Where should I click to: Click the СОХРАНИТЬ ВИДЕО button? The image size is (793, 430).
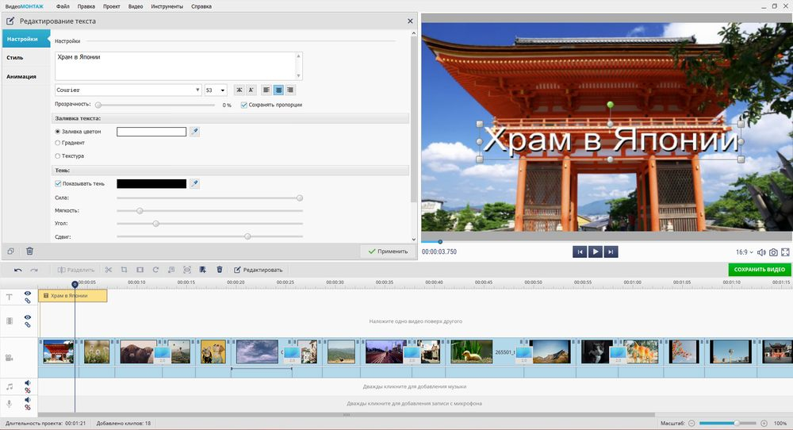pyautogui.click(x=759, y=270)
